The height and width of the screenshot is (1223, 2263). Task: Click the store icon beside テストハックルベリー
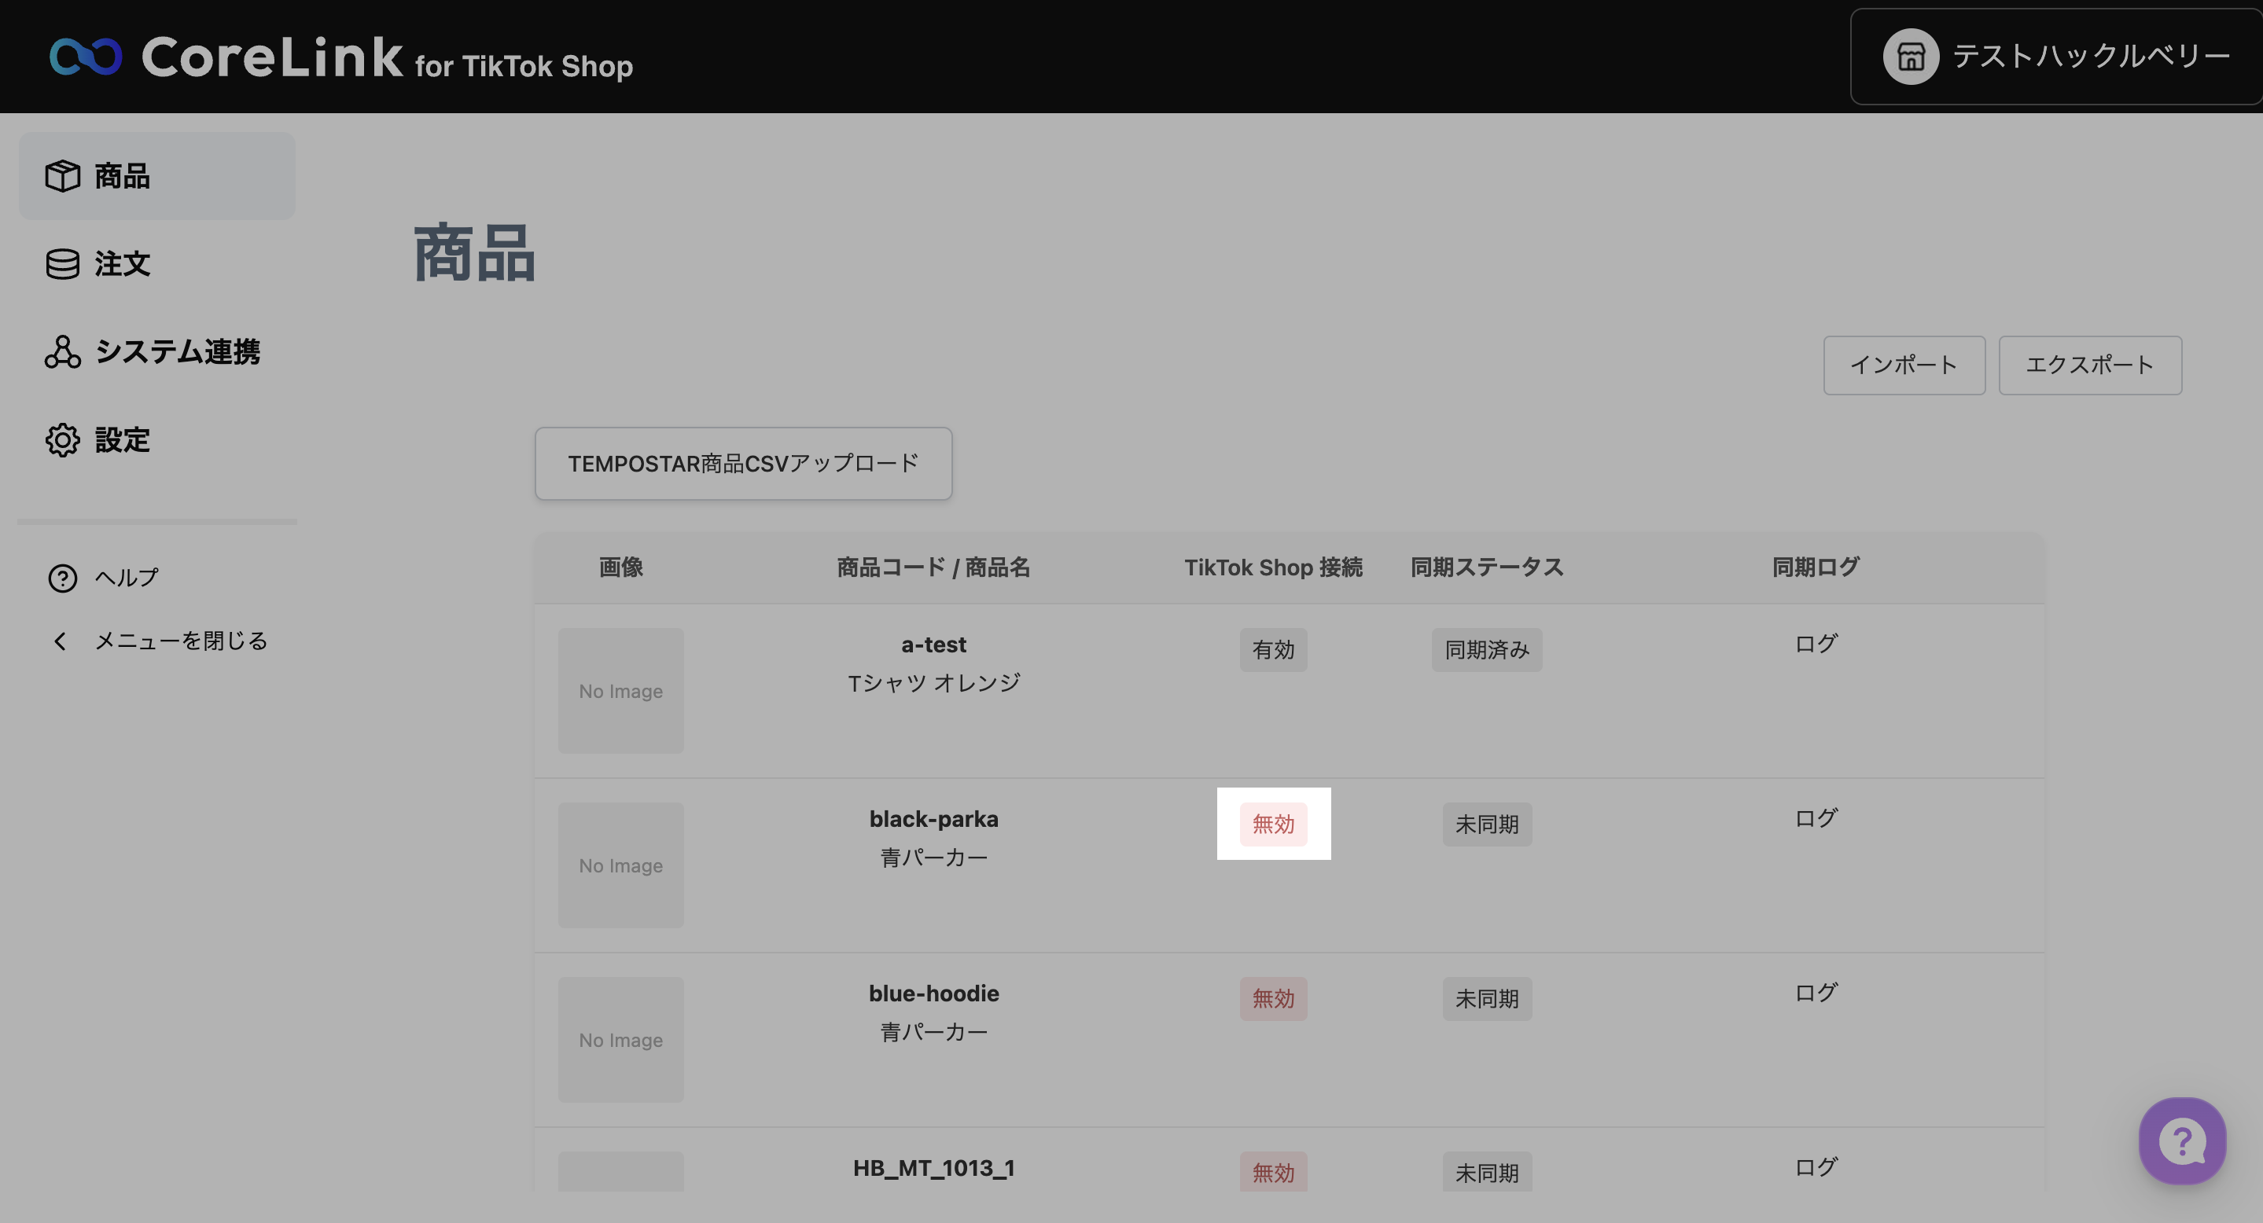1911,57
